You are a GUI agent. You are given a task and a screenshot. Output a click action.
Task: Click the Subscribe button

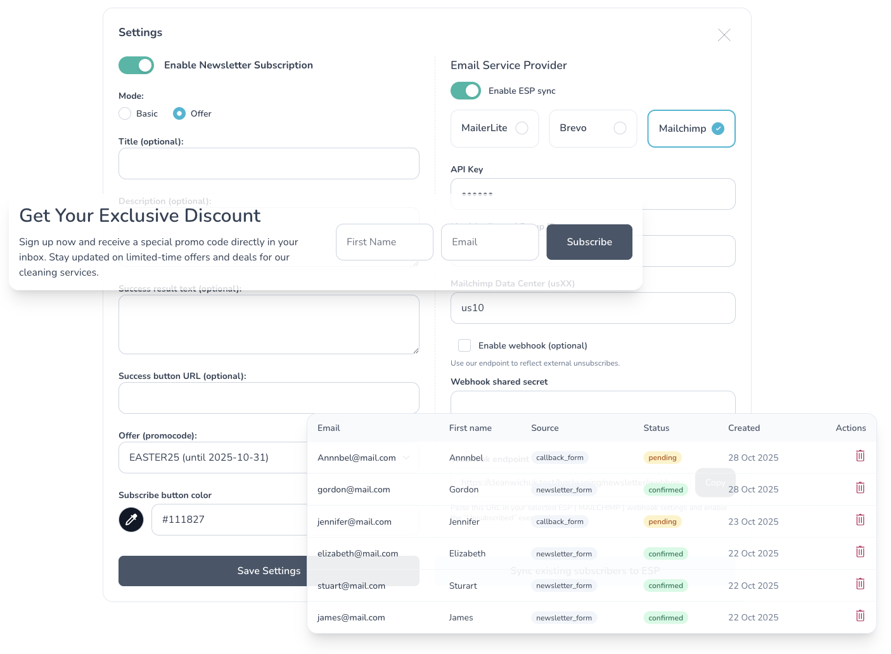589,242
